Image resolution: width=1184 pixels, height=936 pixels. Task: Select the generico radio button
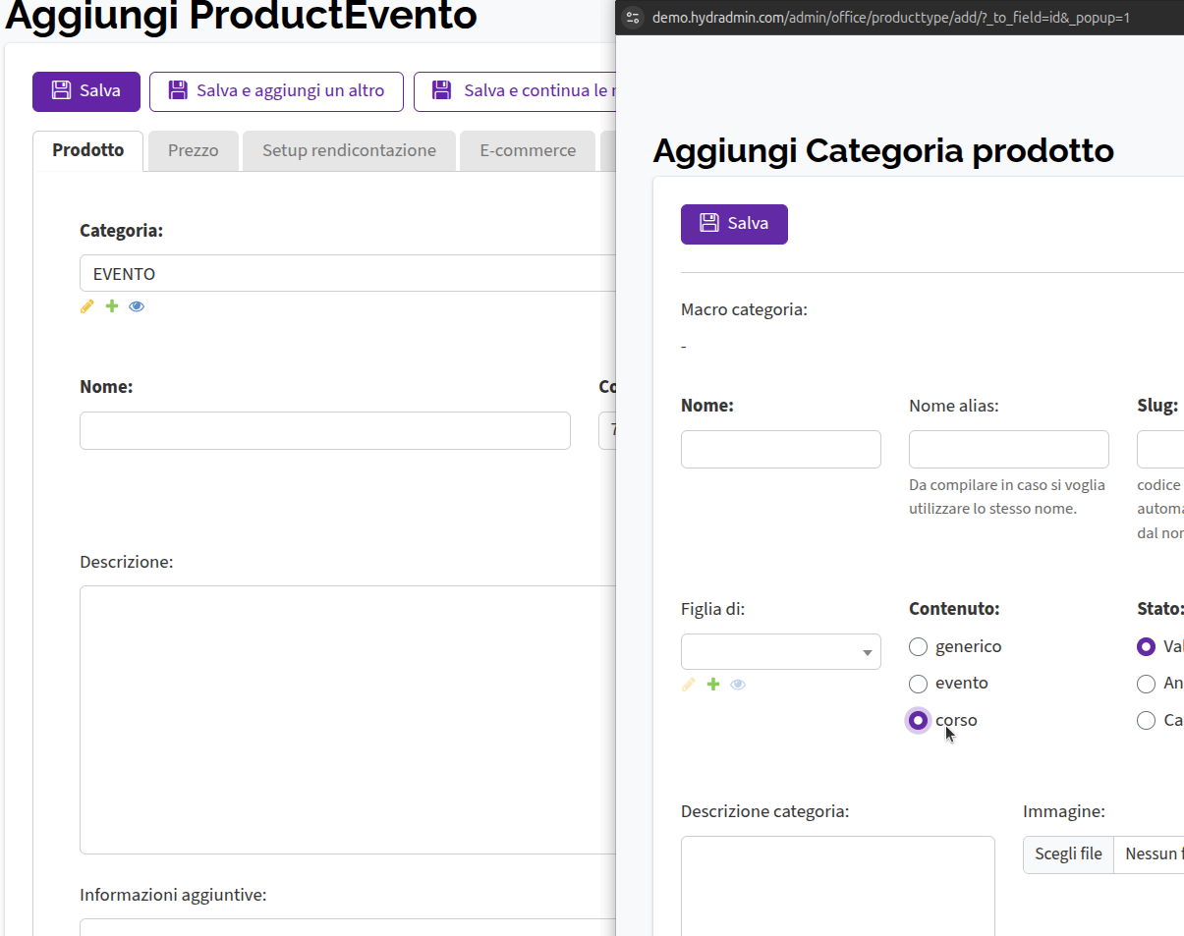click(918, 646)
